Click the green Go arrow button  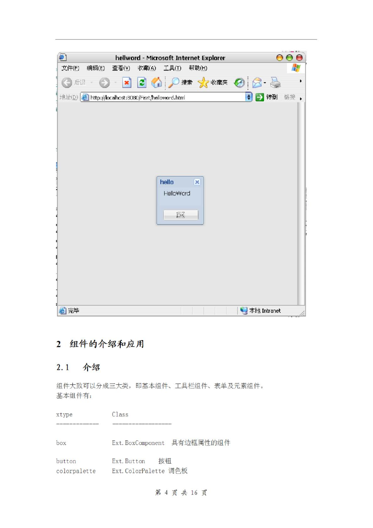[260, 97]
